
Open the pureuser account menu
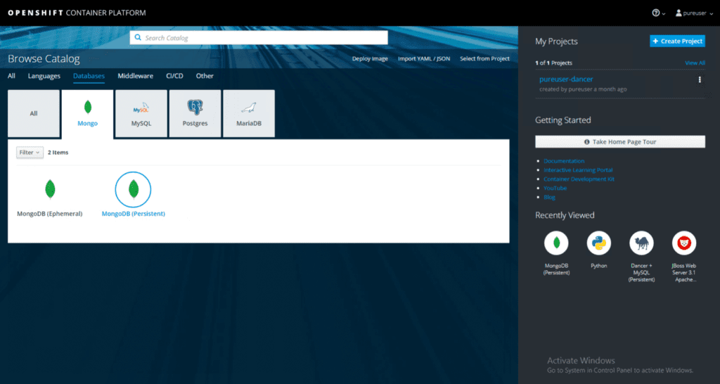point(694,13)
